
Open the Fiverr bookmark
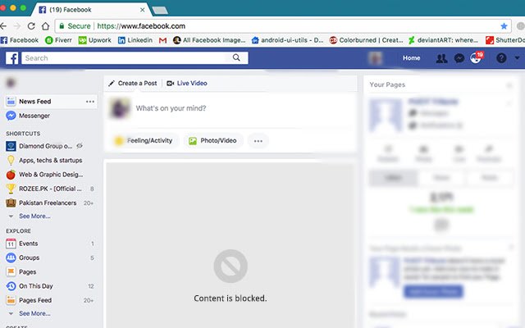click(58, 40)
